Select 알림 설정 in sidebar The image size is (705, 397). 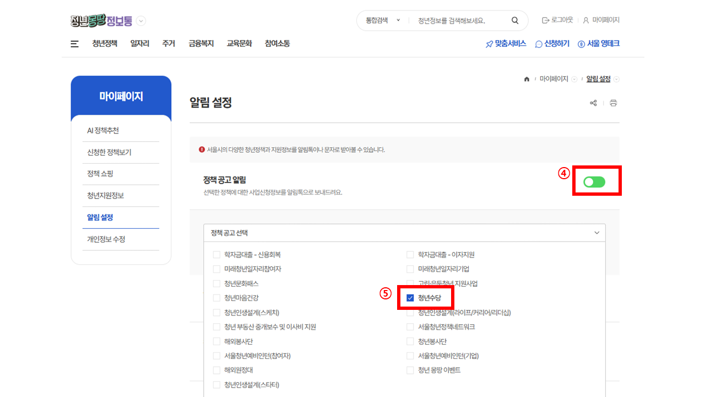[x=121, y=217]
